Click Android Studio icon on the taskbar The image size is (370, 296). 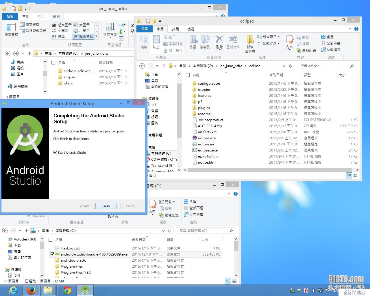click(x=85, y=290)
